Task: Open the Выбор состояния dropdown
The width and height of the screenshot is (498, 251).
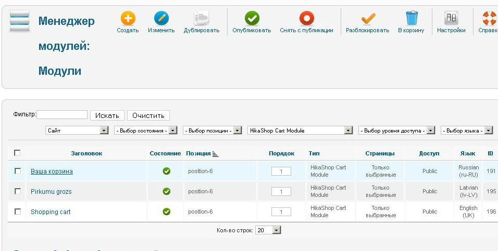Action: (146, 130)
